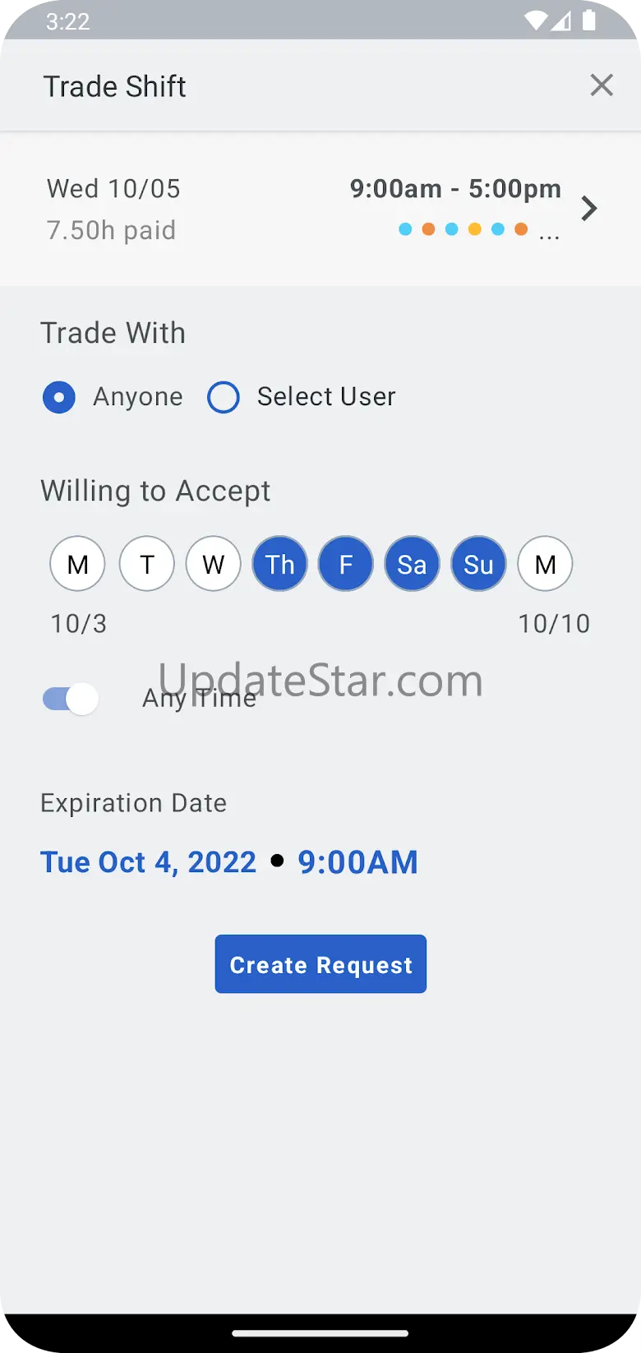Deselect the Saturday day circle
The image size is (641, 1353).
tap(412, 564)
